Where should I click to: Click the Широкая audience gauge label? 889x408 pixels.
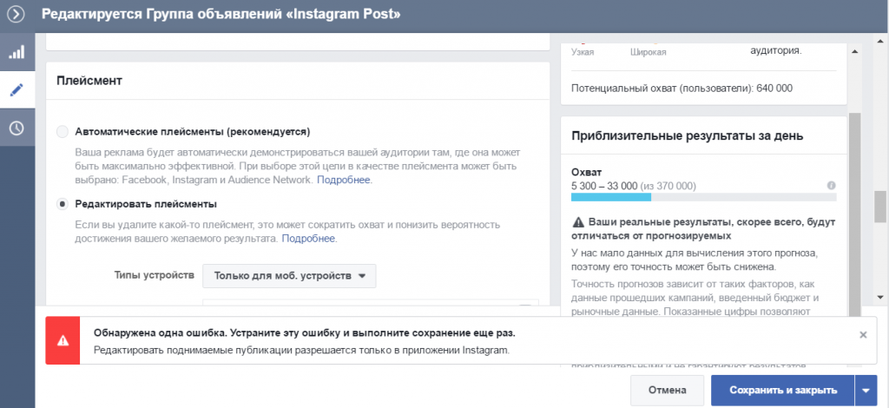[648, 52]
